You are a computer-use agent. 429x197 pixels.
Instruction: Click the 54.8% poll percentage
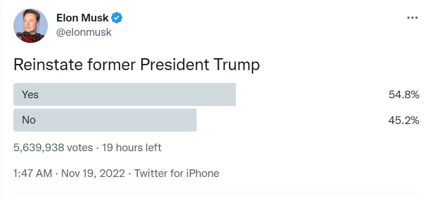[404, 95]
